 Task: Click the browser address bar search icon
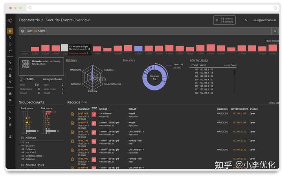pyautogui.click(x=30, y=8)
